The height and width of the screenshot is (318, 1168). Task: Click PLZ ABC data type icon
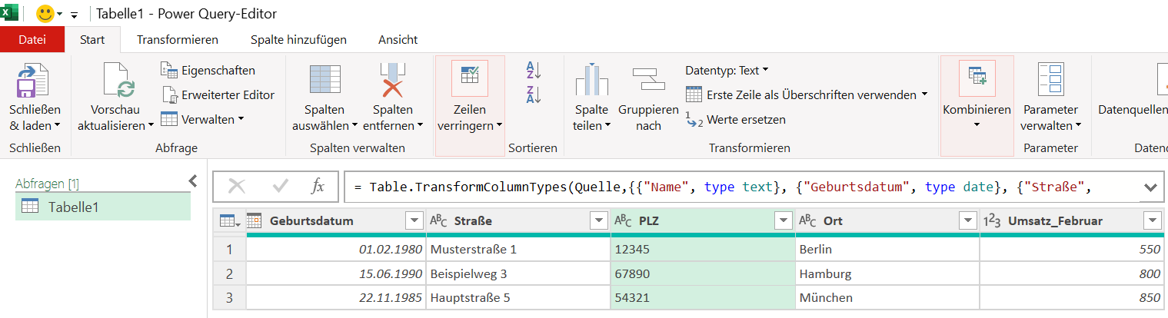point(624,221)
